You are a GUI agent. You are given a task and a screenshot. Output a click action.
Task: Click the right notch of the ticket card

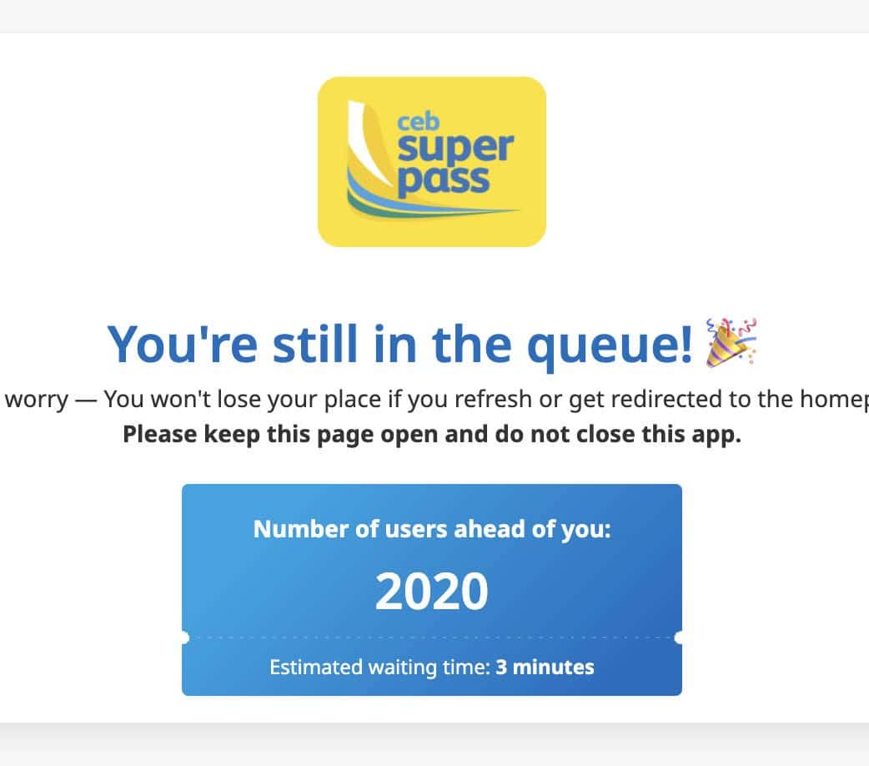(x=680, y=638)
